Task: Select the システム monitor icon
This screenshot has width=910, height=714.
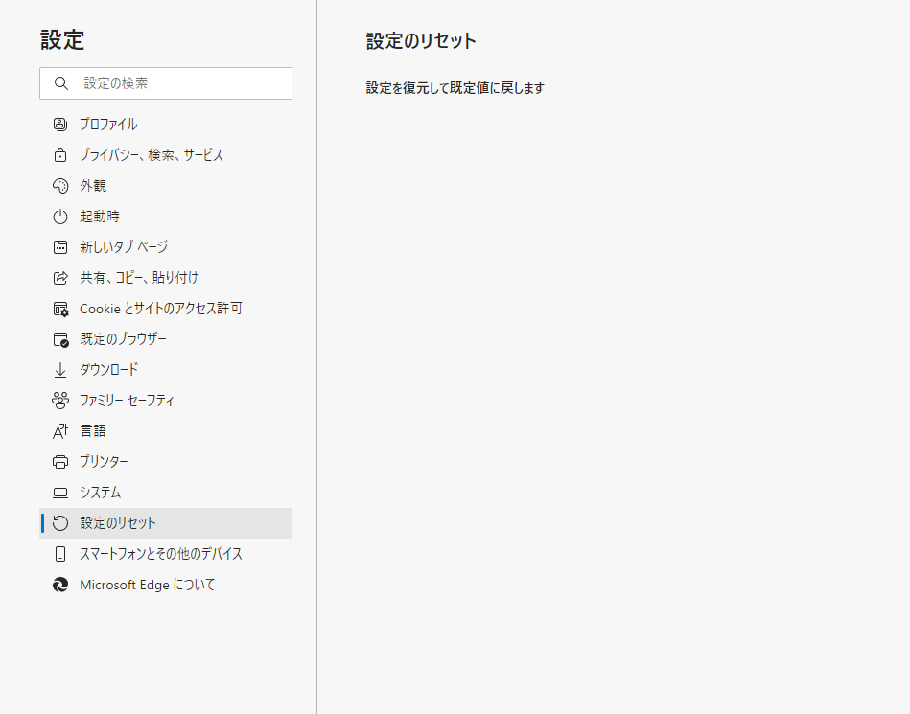Action: 60,492
